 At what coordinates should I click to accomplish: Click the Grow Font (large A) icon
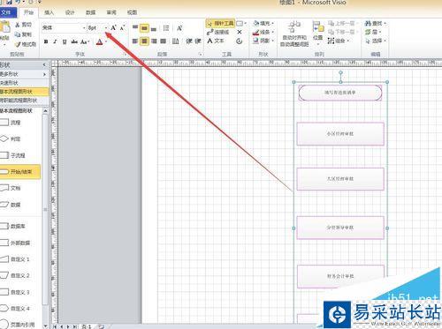pos(113,27)
